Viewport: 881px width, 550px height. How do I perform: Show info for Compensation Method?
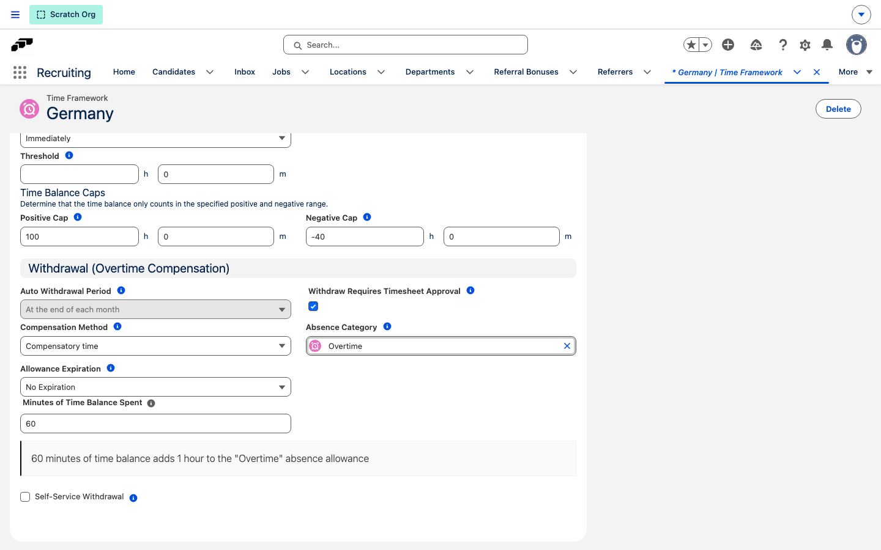[117, 326]
